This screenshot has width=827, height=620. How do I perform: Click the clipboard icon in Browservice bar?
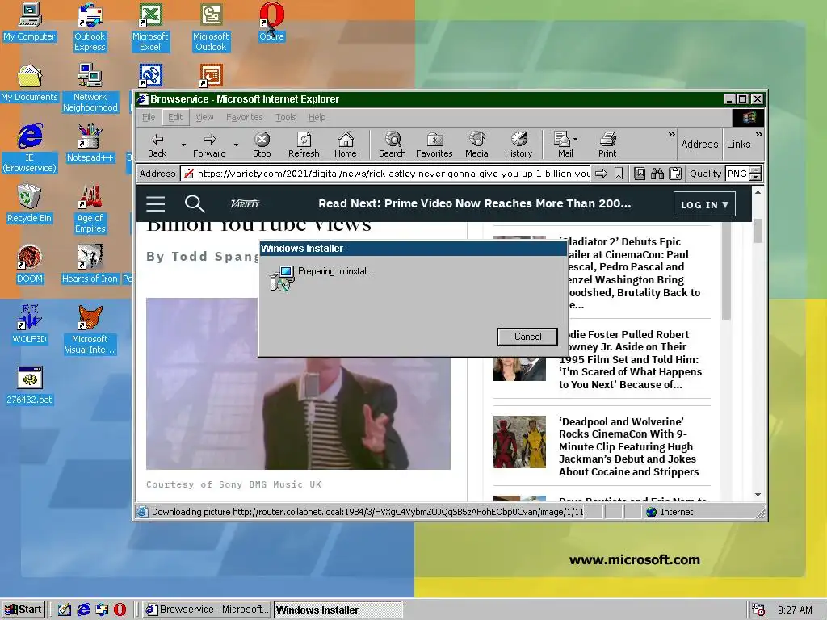(x=674, y=174)
